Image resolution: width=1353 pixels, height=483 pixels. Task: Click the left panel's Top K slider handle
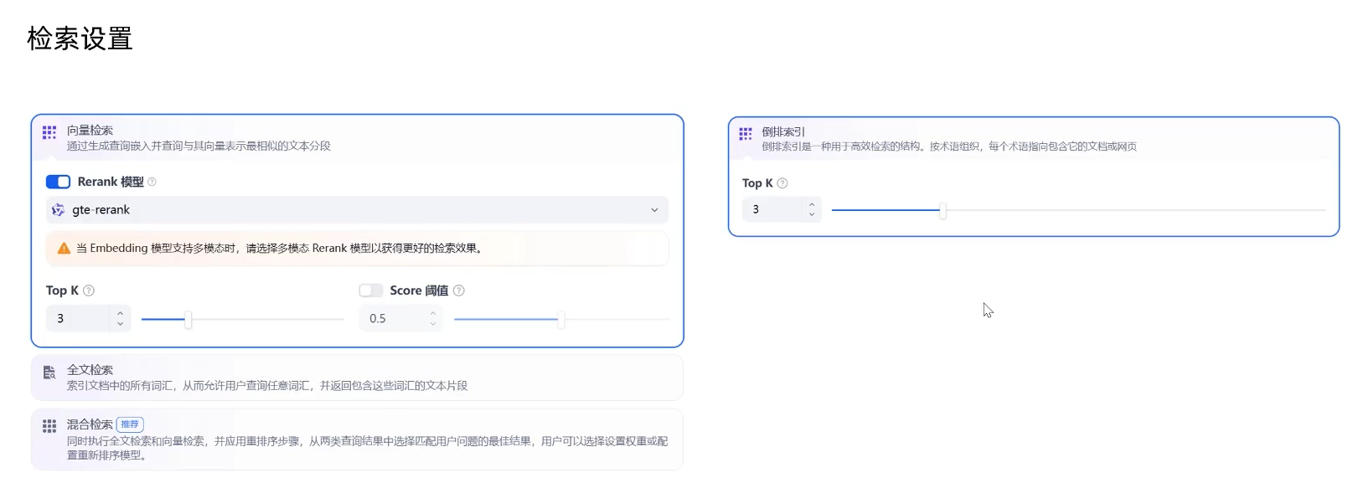188,319
